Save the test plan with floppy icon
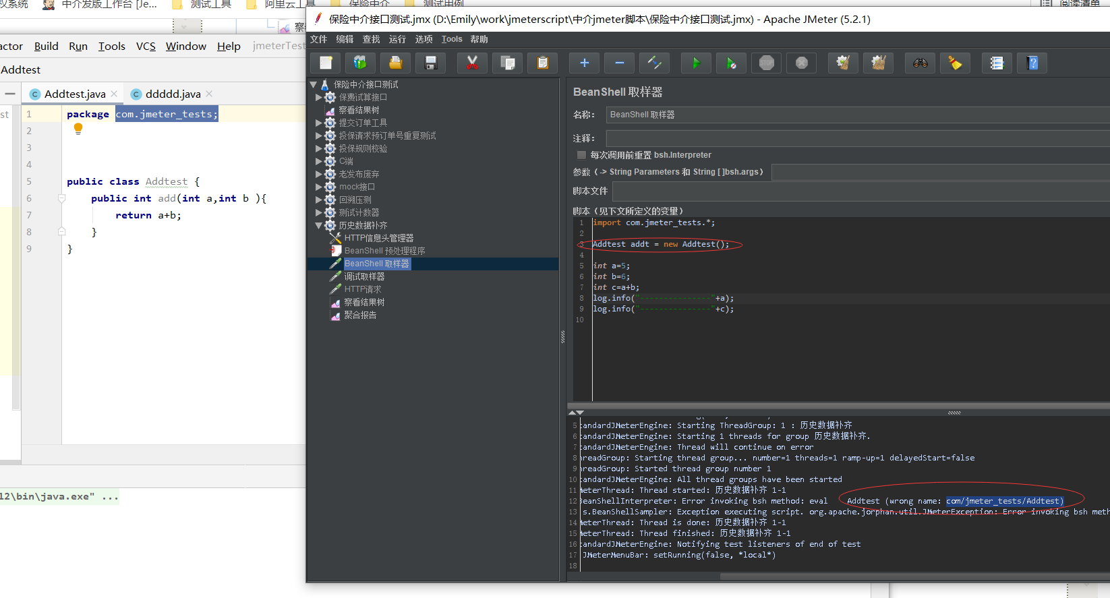Image resolution: width=1110 pixels, height=598 pixels. point(431,63)
